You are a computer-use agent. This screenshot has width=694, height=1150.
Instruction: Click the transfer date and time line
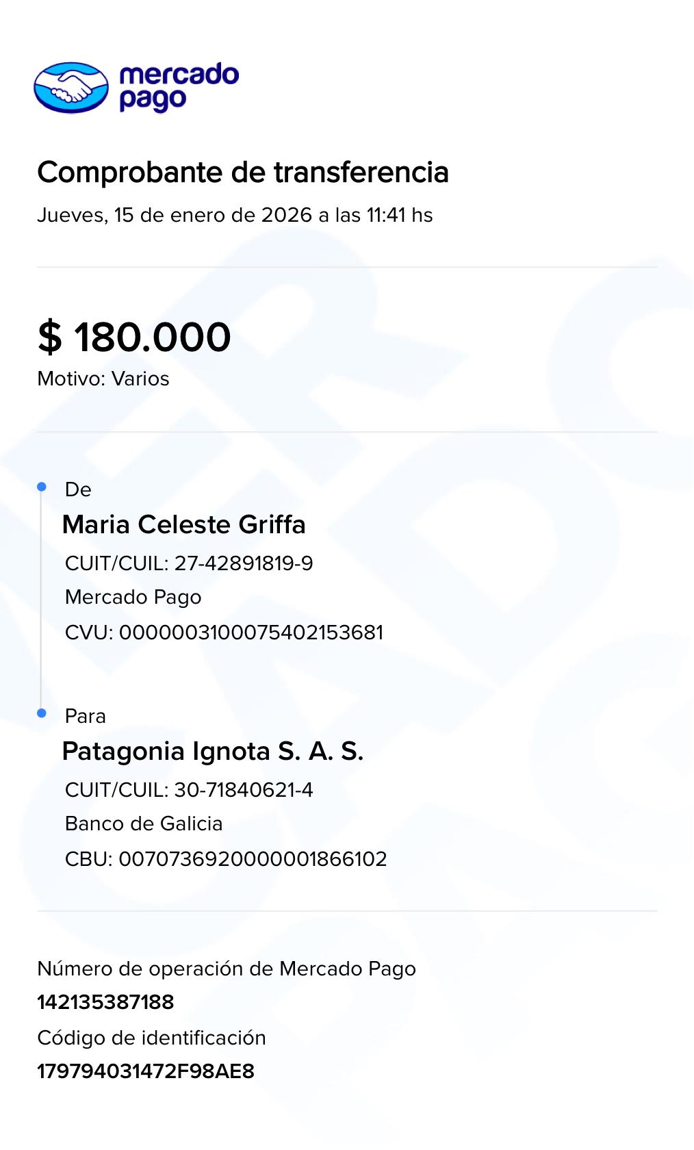pos(235,215)
